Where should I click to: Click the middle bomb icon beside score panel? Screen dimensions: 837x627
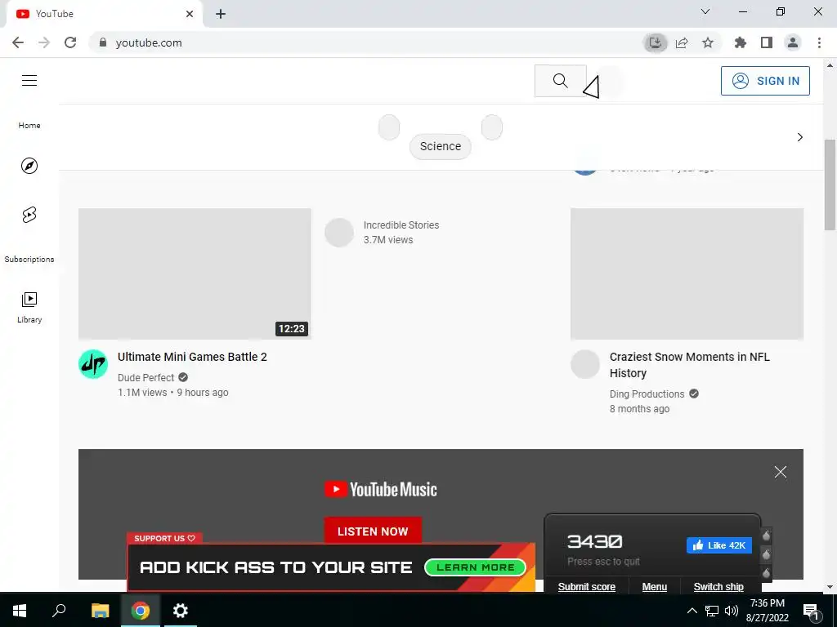point(766,554)
